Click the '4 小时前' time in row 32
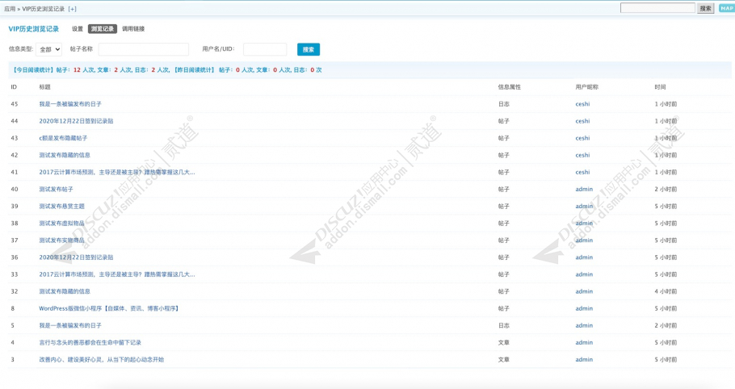 (666, 291)
